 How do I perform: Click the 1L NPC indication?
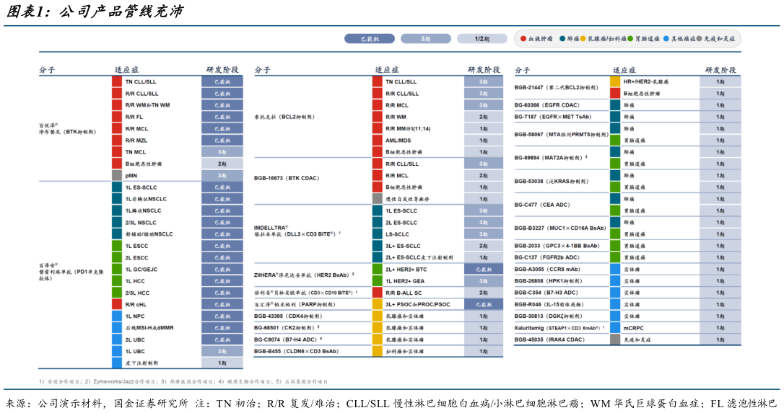point(135,316)
